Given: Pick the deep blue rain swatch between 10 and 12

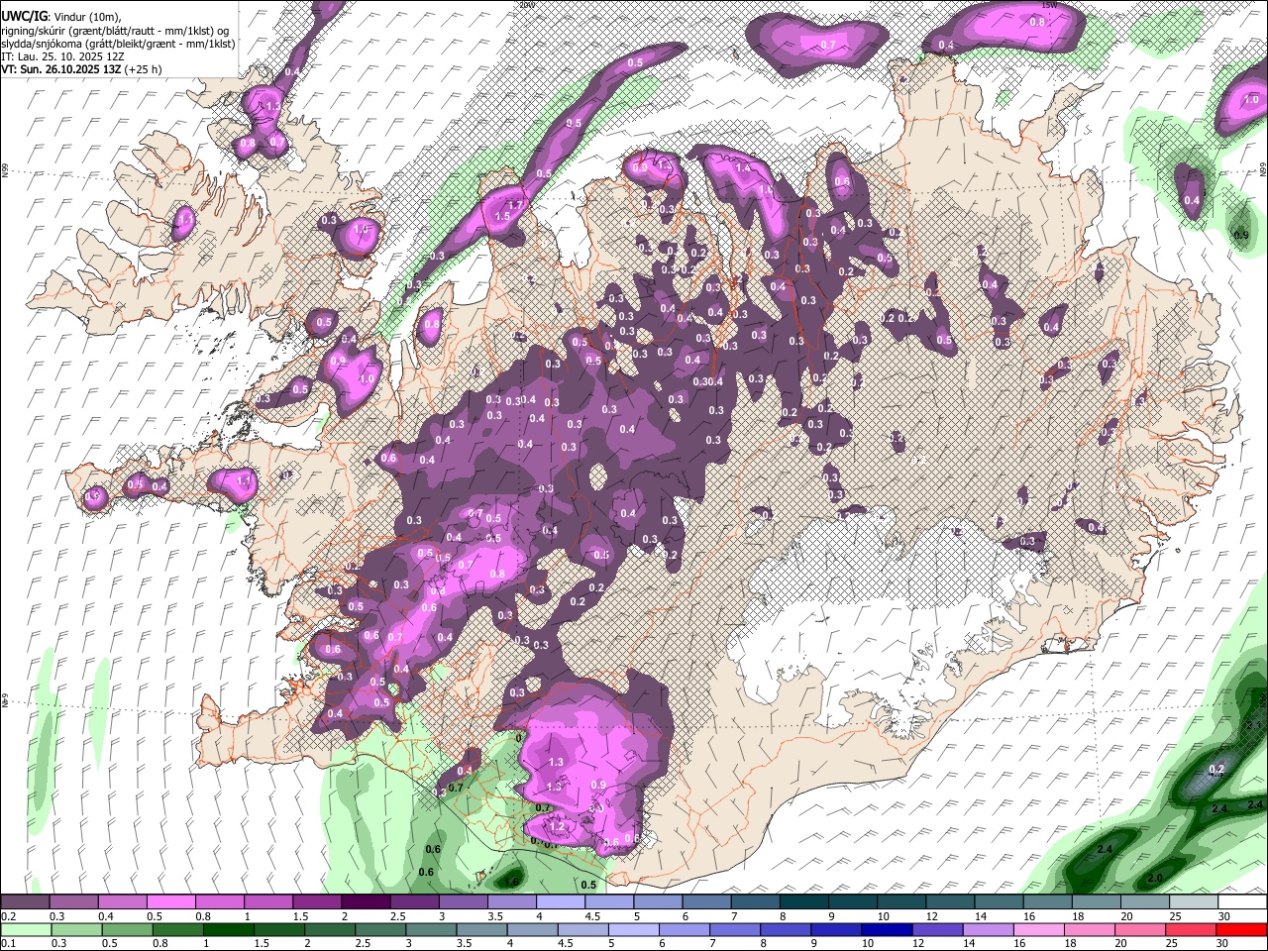Looking at the screenshot, I should [888, 929].
